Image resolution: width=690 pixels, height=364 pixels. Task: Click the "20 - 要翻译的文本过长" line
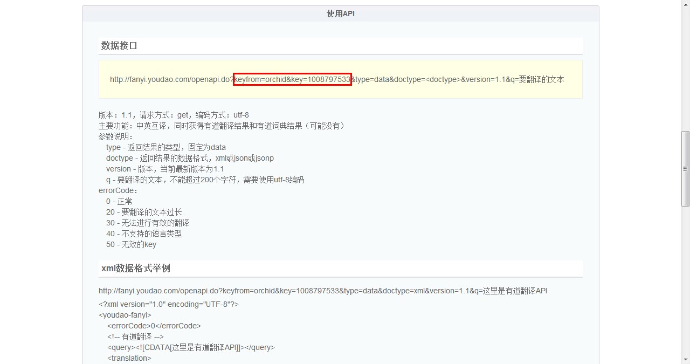(x=144, y=212)
